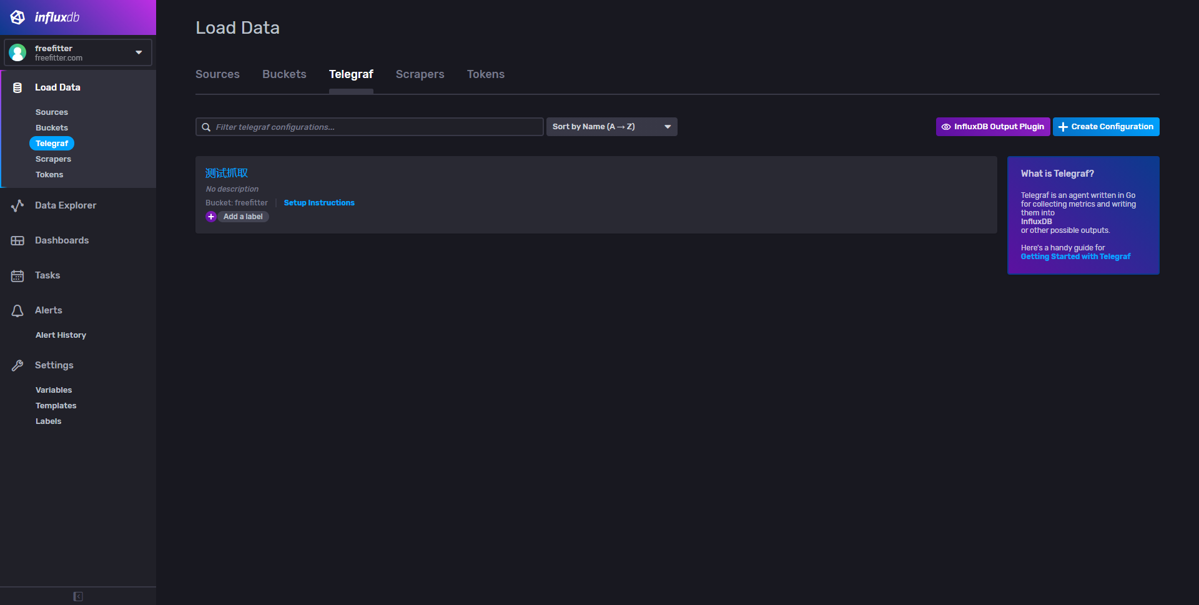Click the What is Telegraf? heading
The height and width of the screenshot is (605, 1199).
tap(1057, 174)
